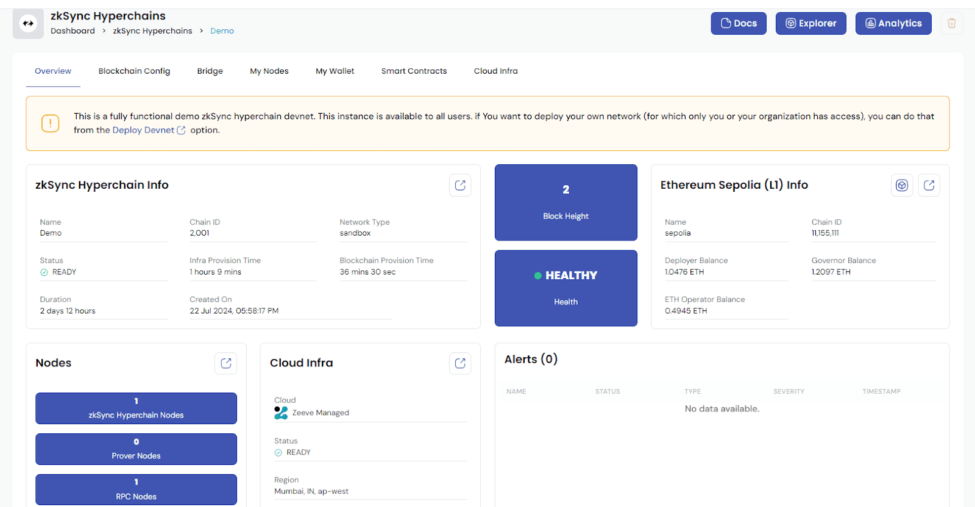Open Nodes panel external link icon

click(226, 363)
